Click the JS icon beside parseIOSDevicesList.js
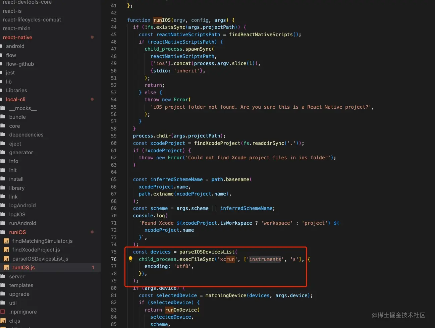The image size is (435, 328). (x=6, y=259)
